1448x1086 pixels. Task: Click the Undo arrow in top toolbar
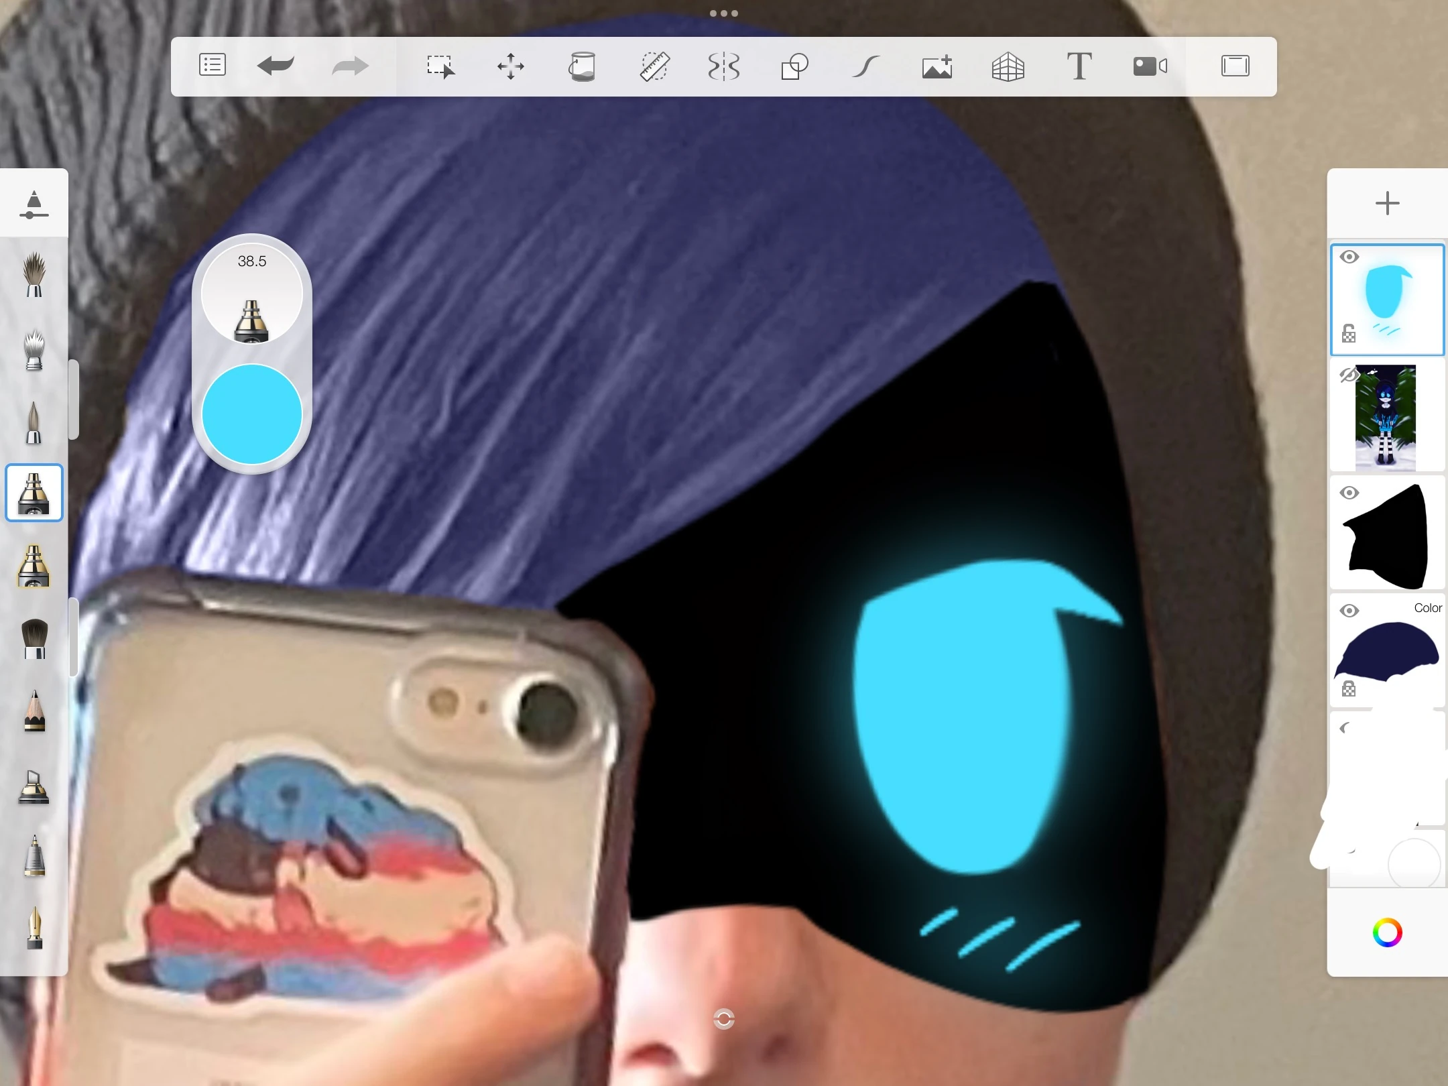pos(276,66)
